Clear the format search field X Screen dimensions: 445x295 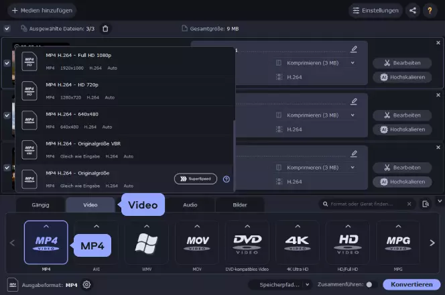tap(409, 204)
